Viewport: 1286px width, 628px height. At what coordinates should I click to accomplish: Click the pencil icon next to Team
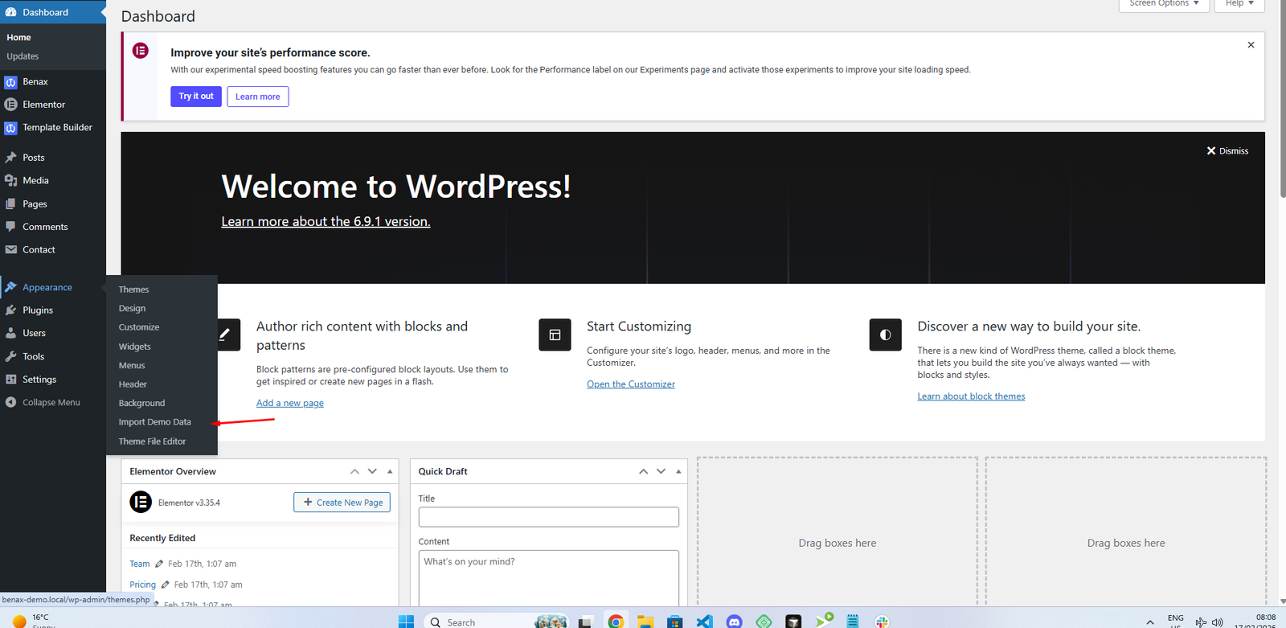[159, 564]
